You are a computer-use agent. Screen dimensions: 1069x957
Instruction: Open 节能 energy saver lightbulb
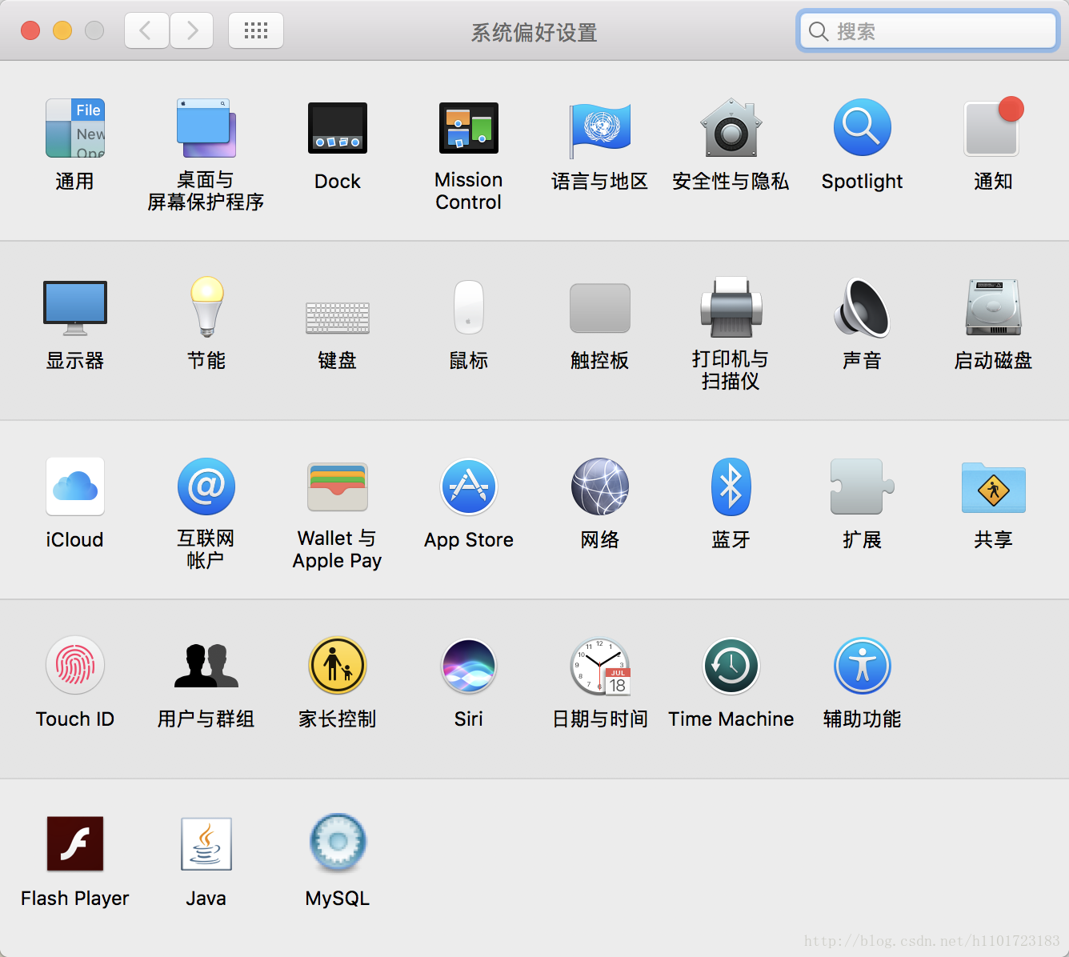(206, 307)
